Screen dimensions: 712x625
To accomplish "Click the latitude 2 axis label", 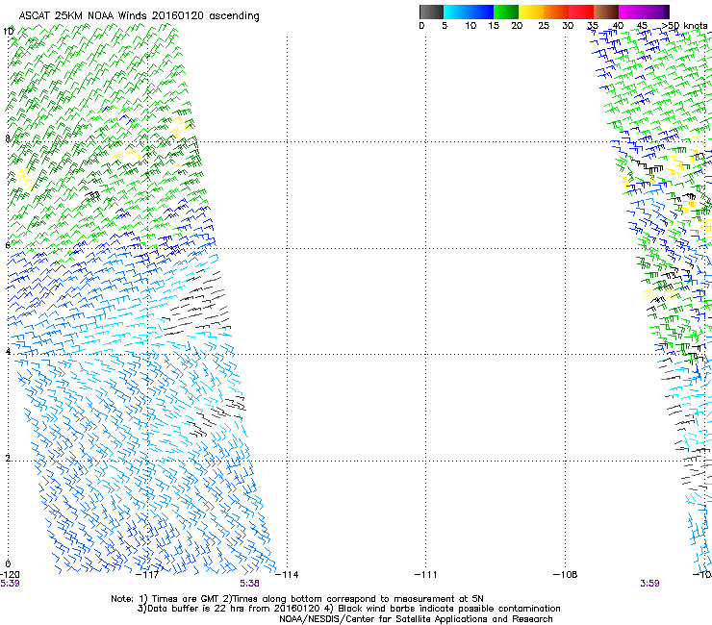I will [x=8, y=459].
